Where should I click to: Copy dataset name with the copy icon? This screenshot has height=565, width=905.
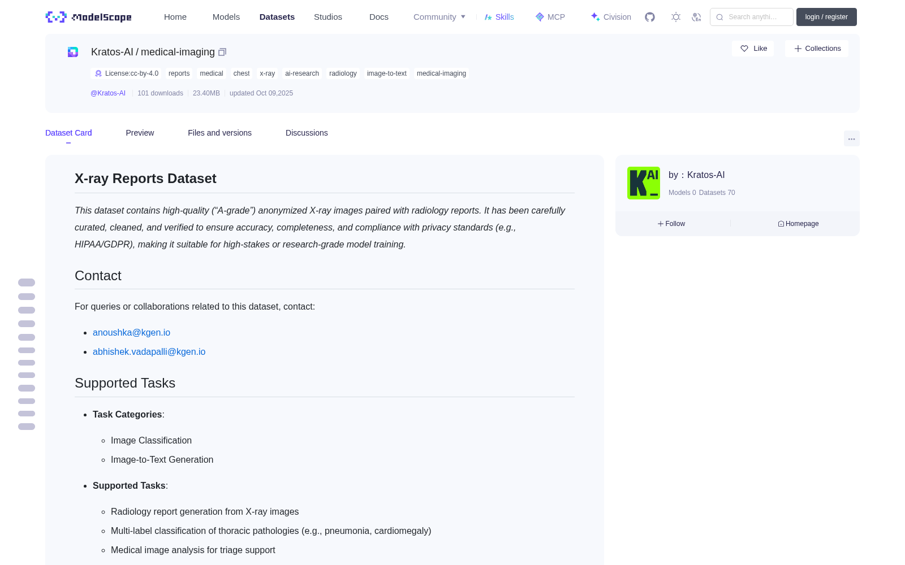pyautogui.click(x=222, y=52)
